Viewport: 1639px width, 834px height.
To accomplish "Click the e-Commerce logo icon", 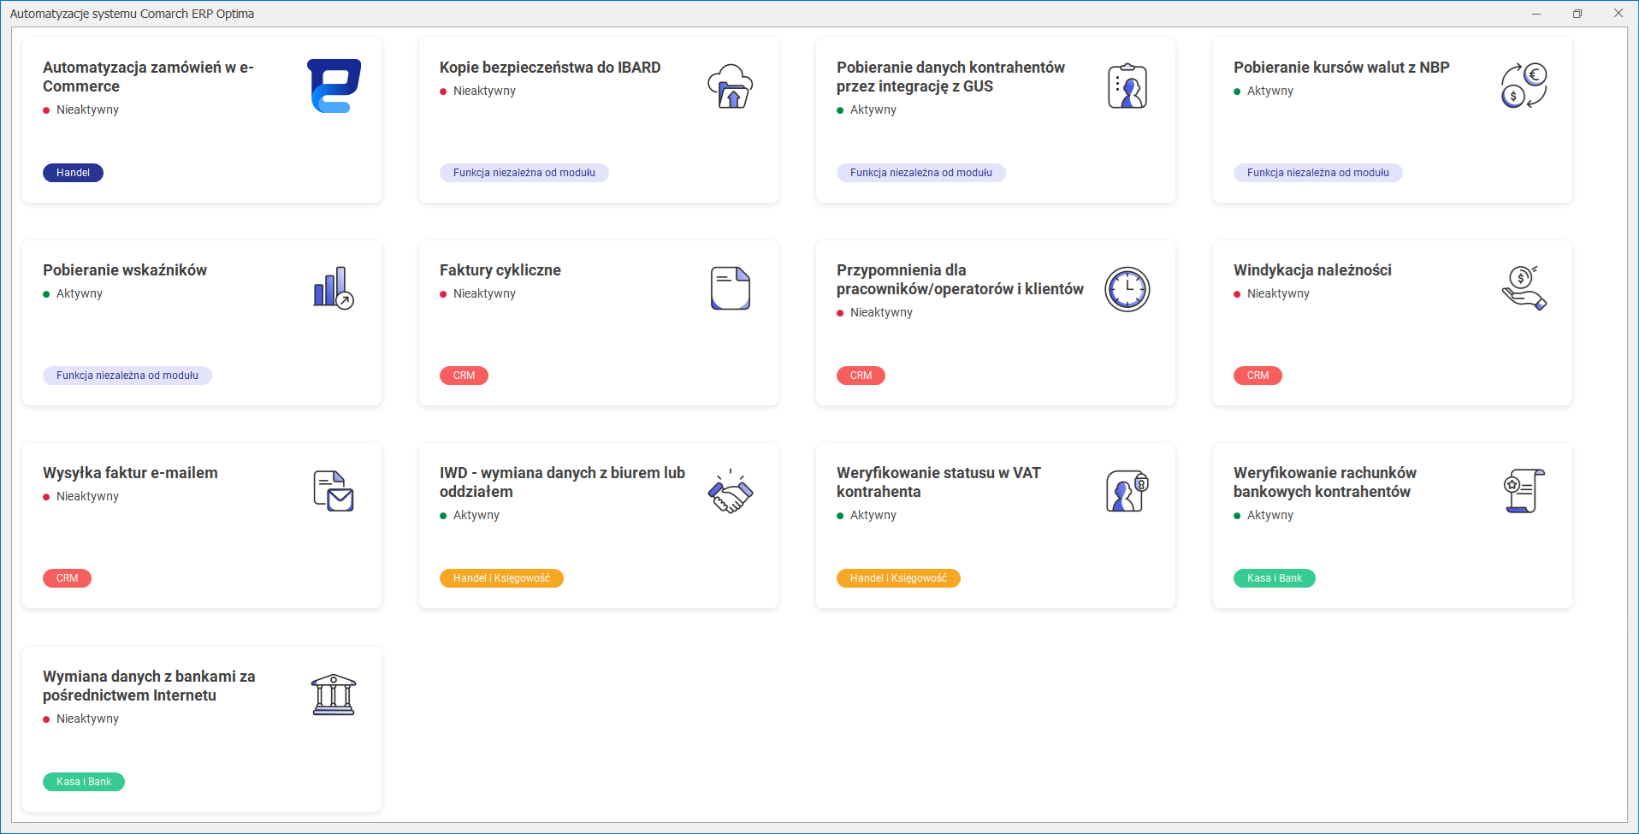I will tap(334, 86).
